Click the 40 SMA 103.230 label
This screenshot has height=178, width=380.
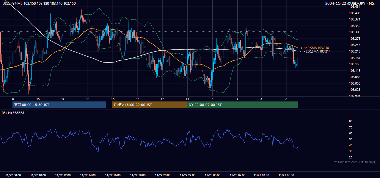click(x=315, y=48)
